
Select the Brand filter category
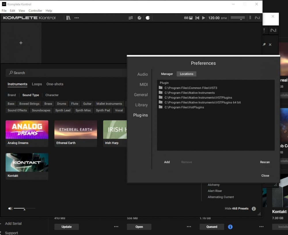(x=12, y=95)
